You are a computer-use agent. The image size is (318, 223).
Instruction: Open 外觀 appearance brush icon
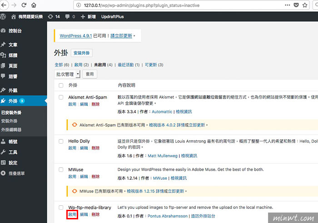click(3, 90)
